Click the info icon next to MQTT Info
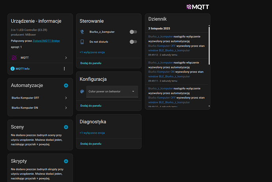272x182 pixels. tap(13, 69)
